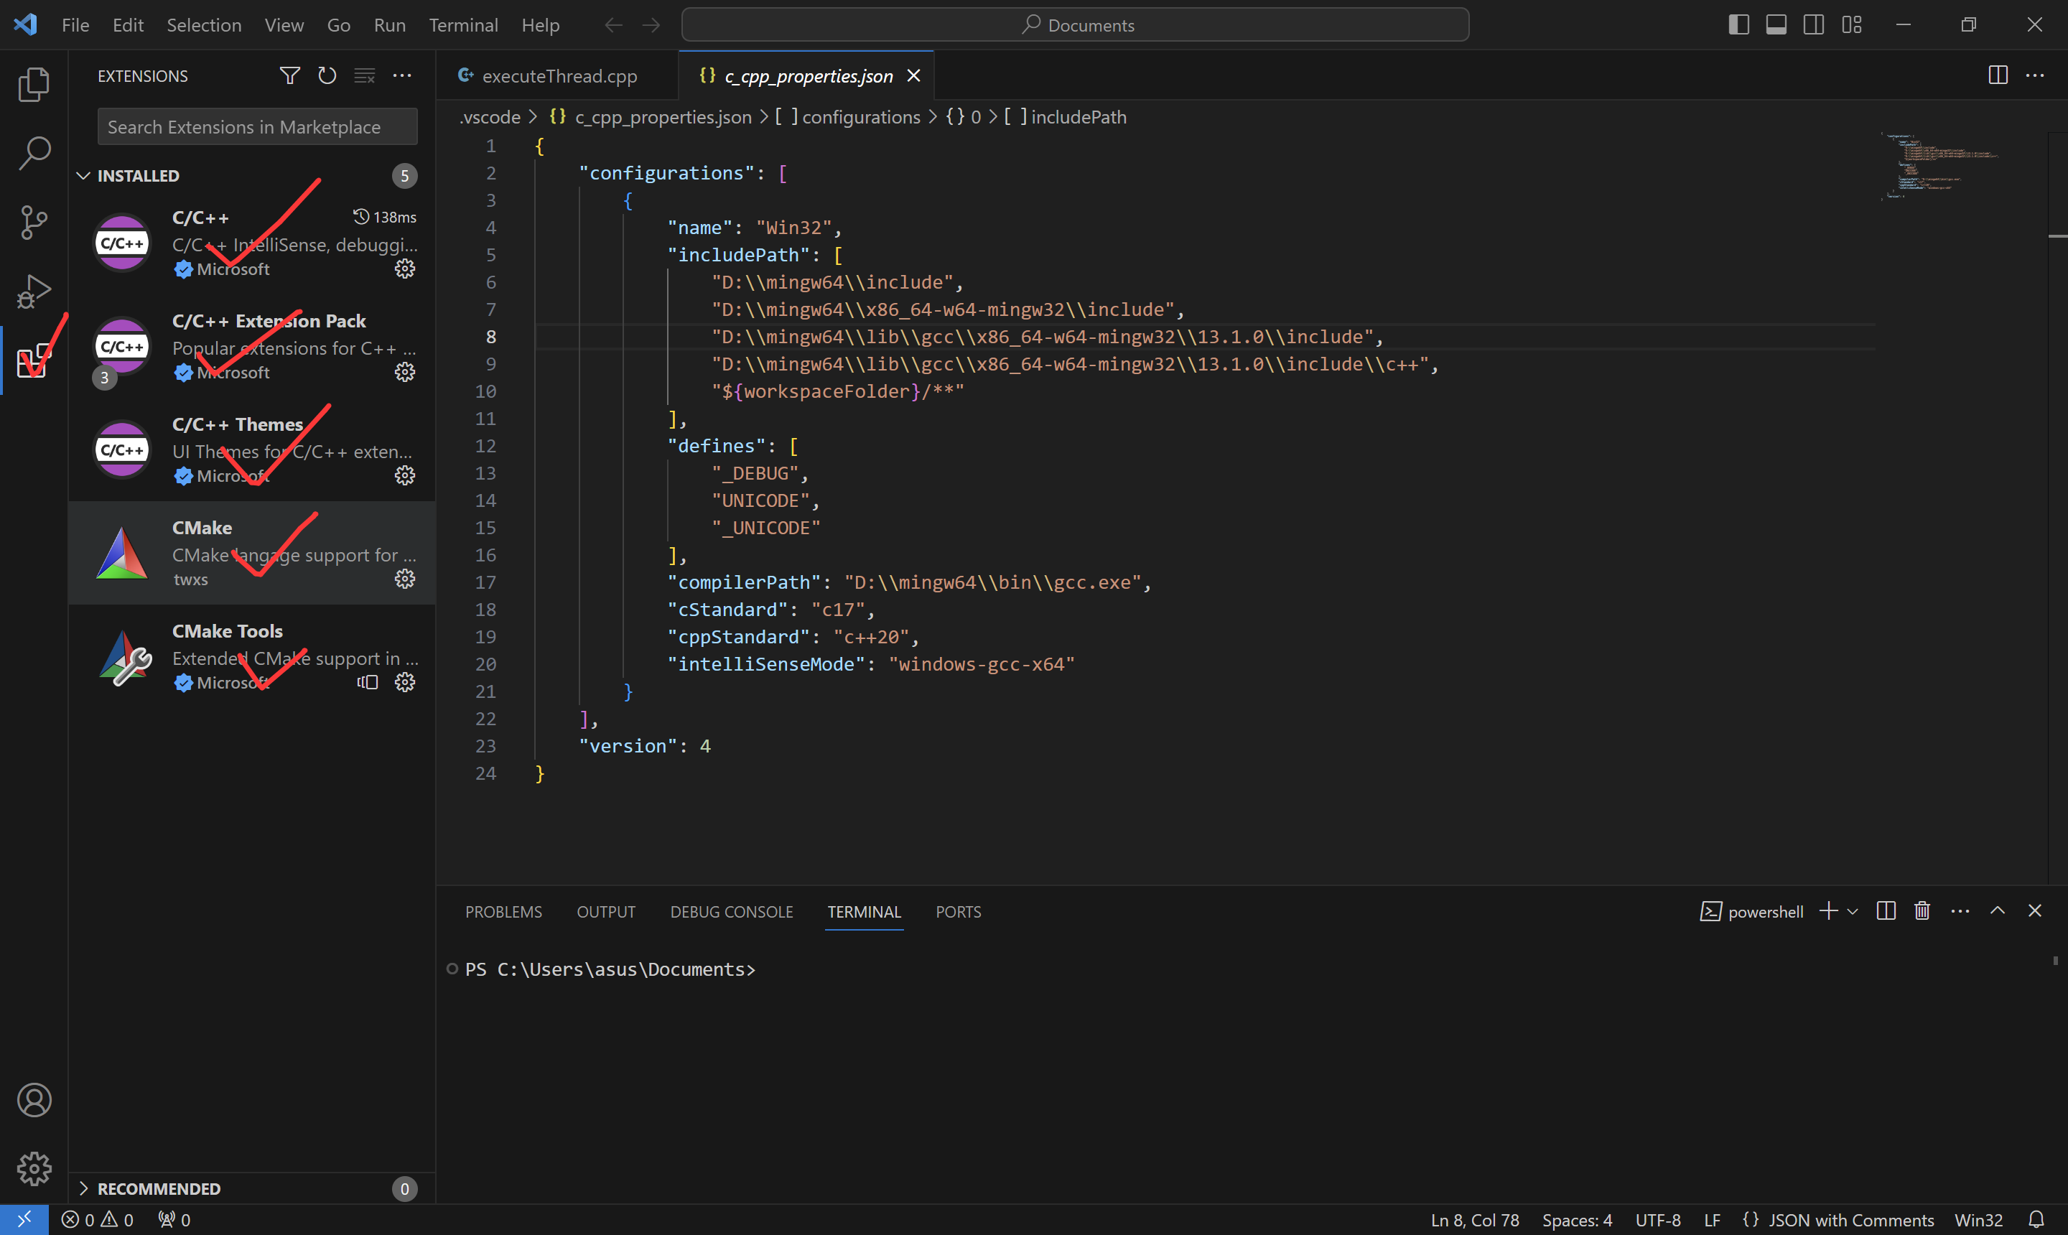Open new terminal launch profile dropdown
Screen dimensions: 2068x1235
click(x=1853, y=911)
